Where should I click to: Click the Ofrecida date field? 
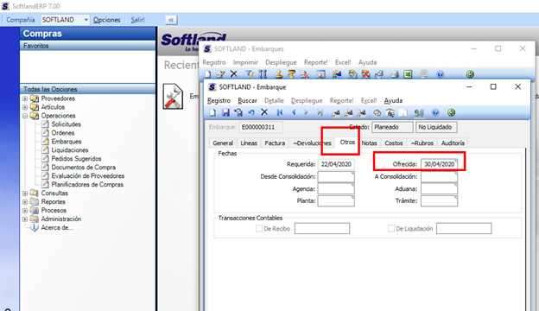[440, 164]
